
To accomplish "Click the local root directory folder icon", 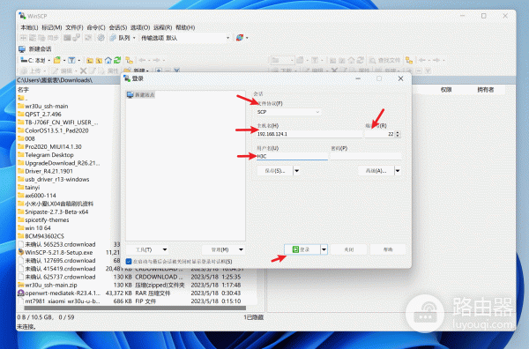I will click(99, 61).
